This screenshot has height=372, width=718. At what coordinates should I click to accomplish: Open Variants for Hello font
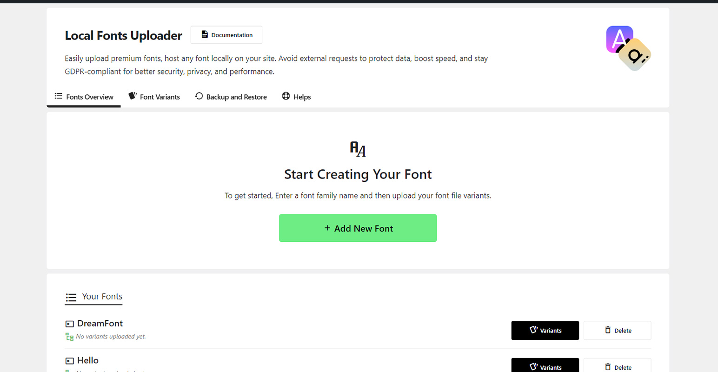[545, 365]
